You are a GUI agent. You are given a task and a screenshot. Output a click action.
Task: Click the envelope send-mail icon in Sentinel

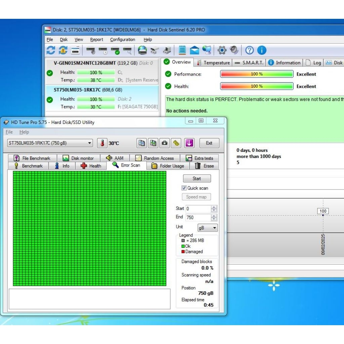pyautogui.click(x=195, y=50)
